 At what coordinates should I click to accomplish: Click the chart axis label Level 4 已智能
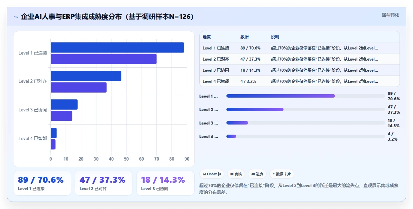(33, 138)
